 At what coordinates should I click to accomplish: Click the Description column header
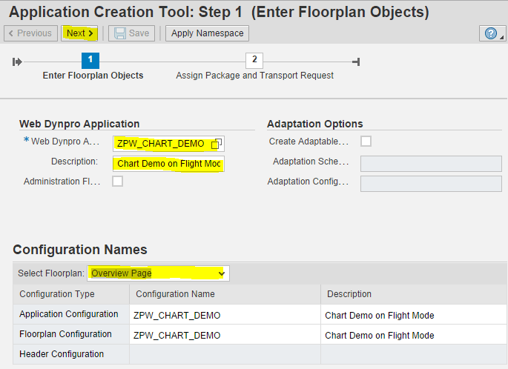click(x=414, y=294)
